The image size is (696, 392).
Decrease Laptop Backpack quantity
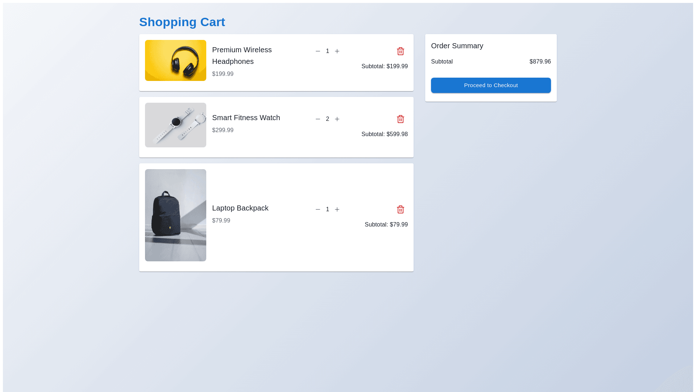pyautogui.click(x=318, y=209)
